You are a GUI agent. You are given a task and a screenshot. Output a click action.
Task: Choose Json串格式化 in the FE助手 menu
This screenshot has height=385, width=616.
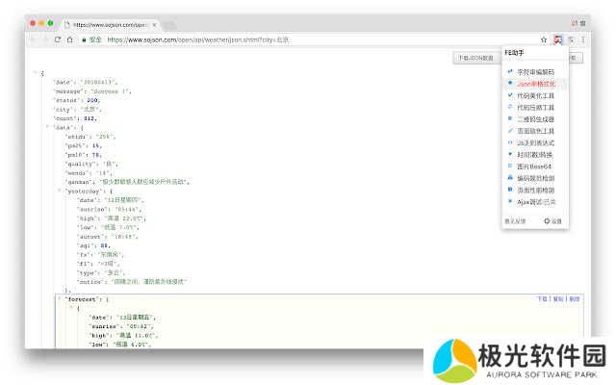(536, 84)
